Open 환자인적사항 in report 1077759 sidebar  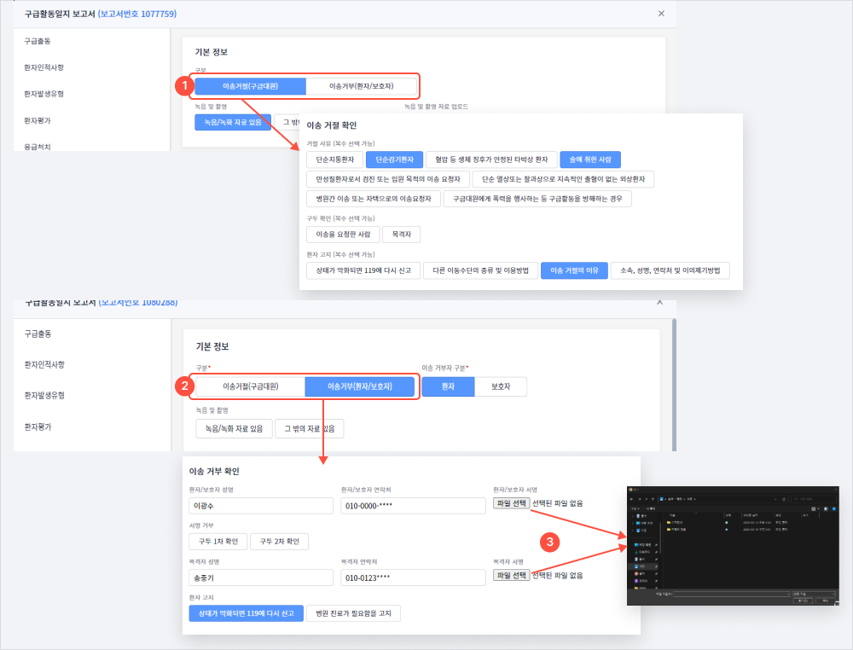pos(44,67)
